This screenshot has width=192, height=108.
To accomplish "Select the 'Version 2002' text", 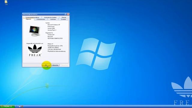I will [x=51, y=28].
